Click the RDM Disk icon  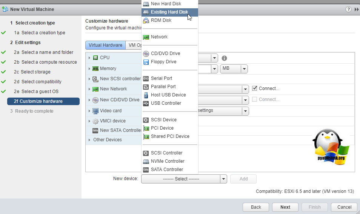point(146,20)
